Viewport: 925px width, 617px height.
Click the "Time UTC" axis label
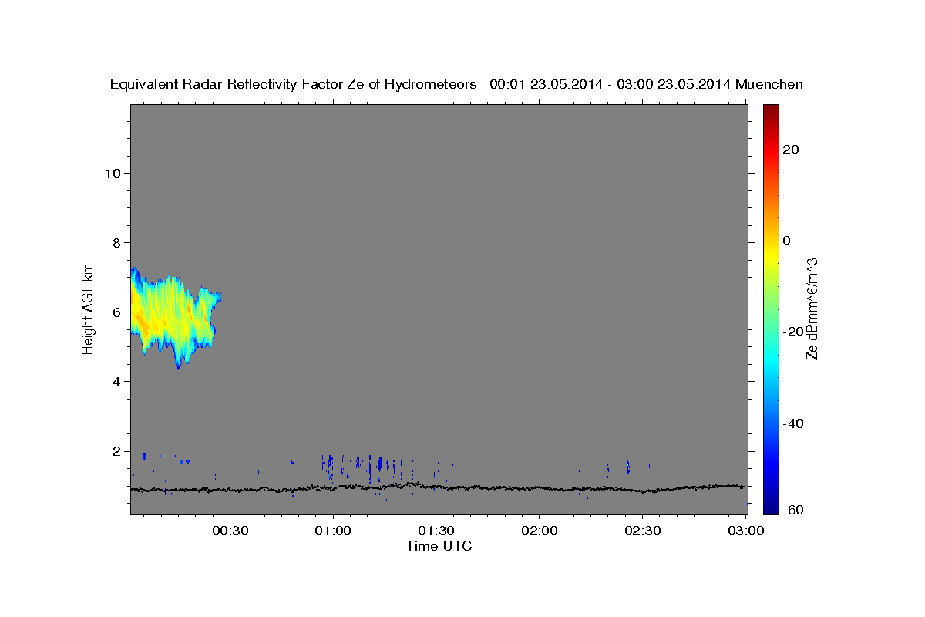click(x=439, y=547)
